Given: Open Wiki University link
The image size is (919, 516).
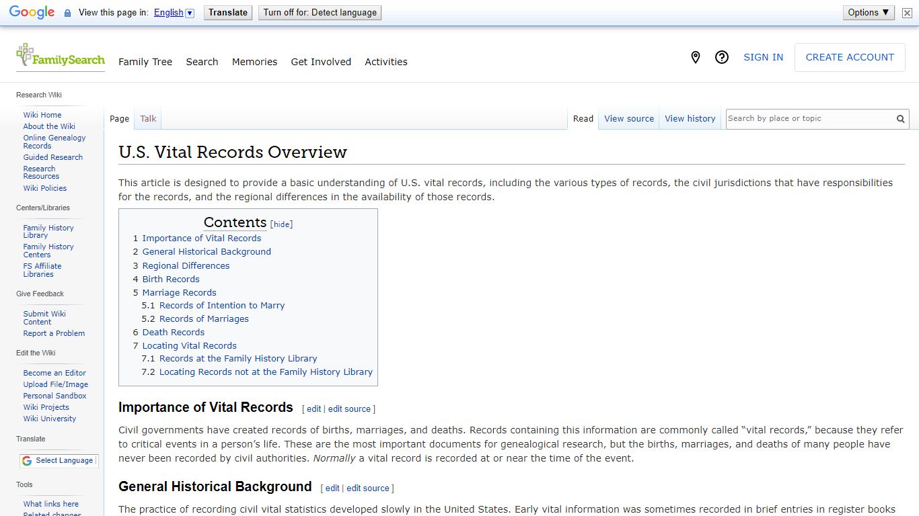Looking at the screenshot, I should [50, 419].
